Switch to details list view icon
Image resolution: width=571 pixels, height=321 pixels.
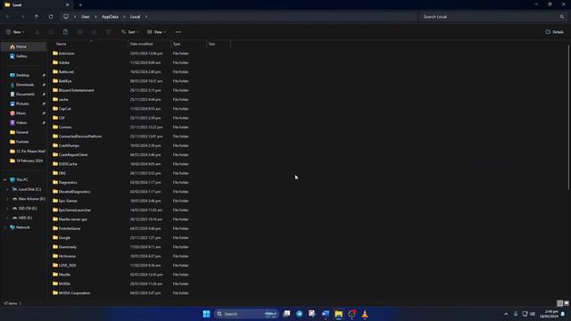tap(560, 303)
